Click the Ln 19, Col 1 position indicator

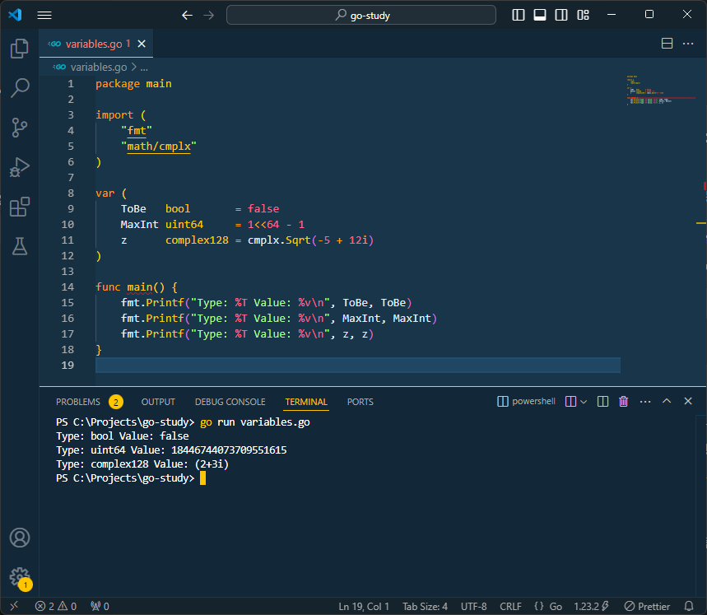(x=364, y=607)
